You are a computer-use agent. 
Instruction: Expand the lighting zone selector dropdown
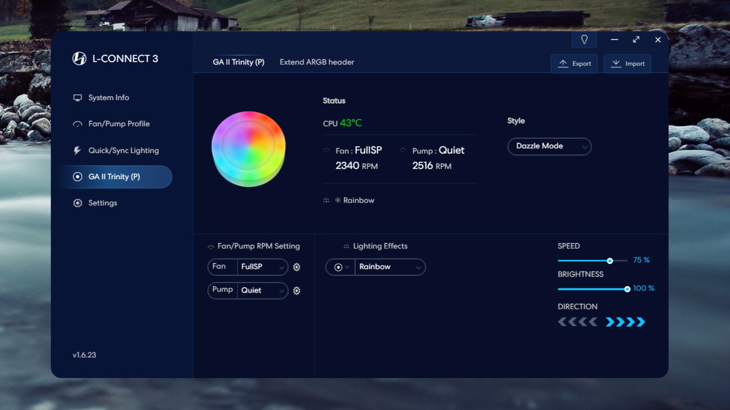341,267
